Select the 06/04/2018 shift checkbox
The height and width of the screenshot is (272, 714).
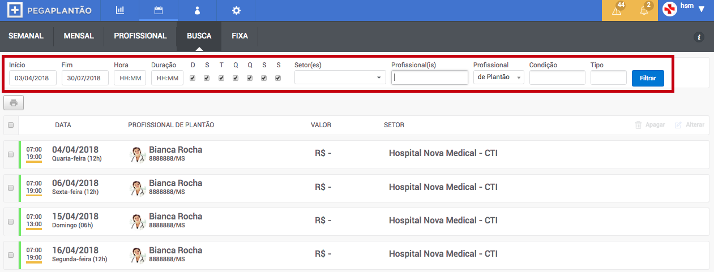pyautogui.click(x=11, y=188)
